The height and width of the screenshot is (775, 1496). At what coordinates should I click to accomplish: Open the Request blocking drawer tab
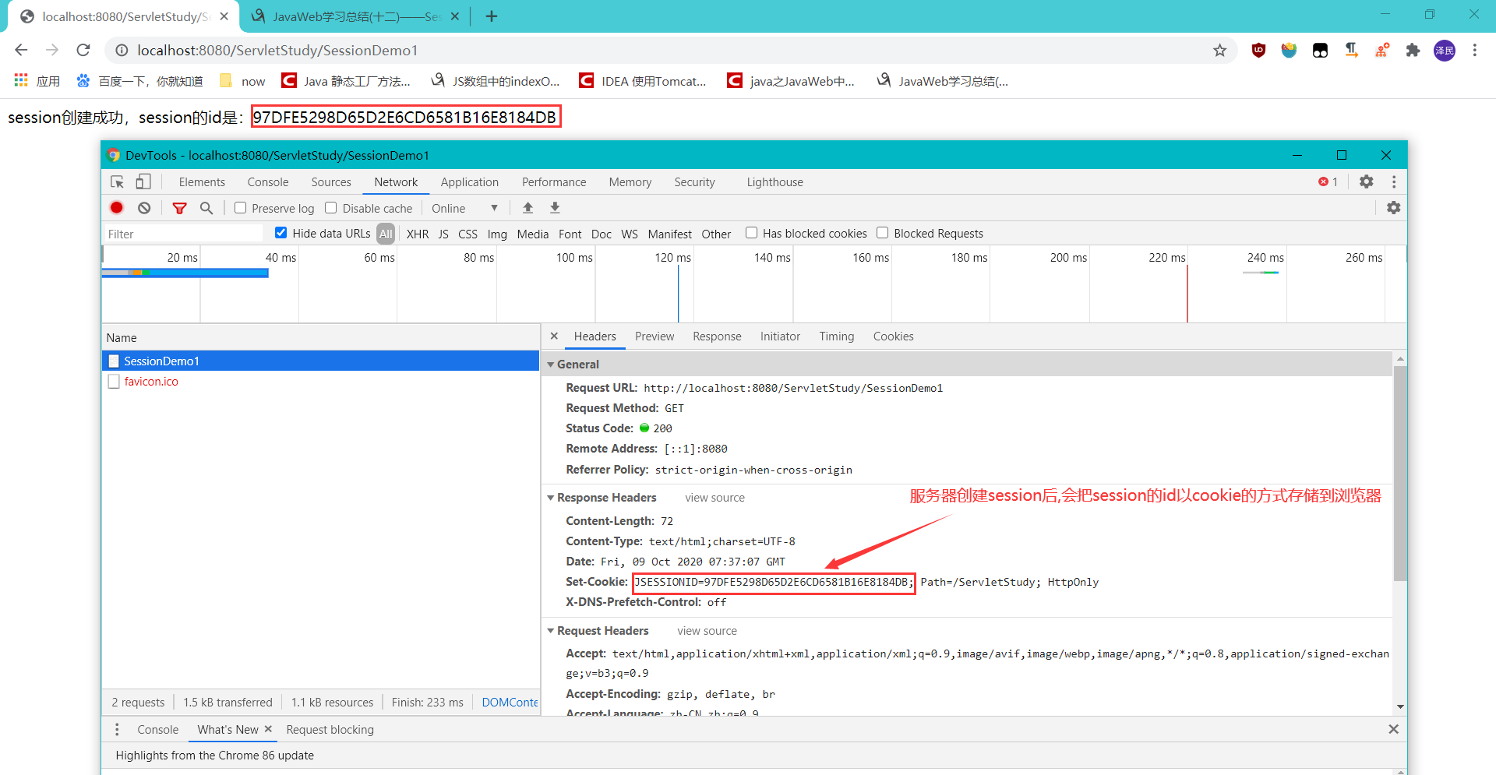pyautogui.click(x=330, y=729)
